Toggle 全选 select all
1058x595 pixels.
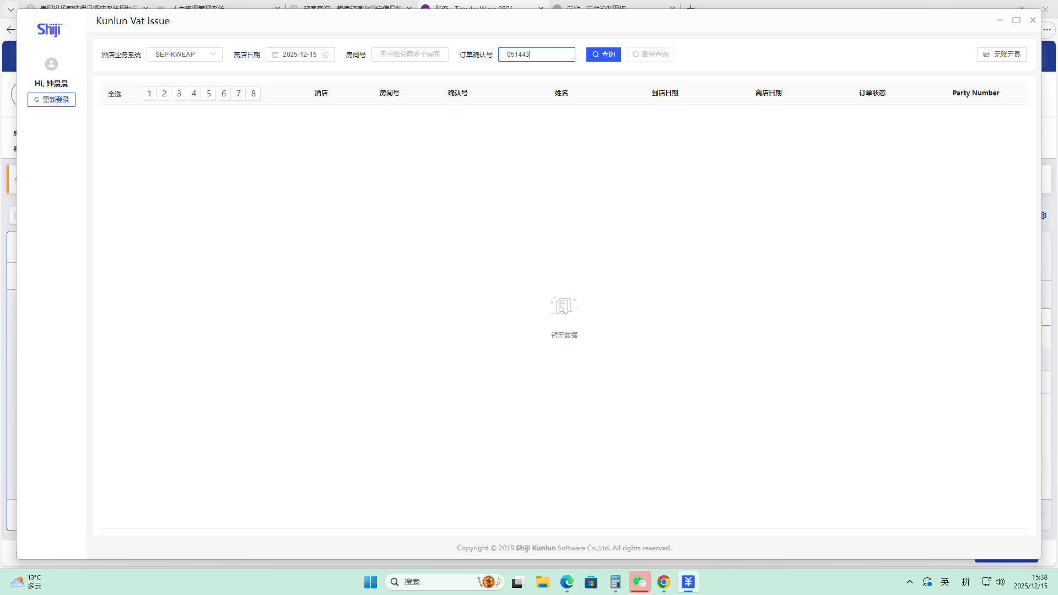pos(115,94)
